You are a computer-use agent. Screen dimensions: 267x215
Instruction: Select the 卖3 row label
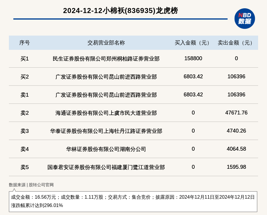(x=25, y=131)
